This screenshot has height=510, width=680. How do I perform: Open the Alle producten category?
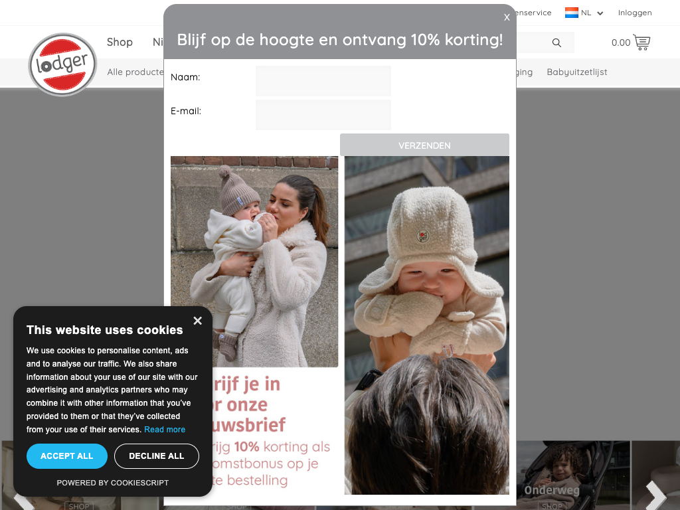135,72
